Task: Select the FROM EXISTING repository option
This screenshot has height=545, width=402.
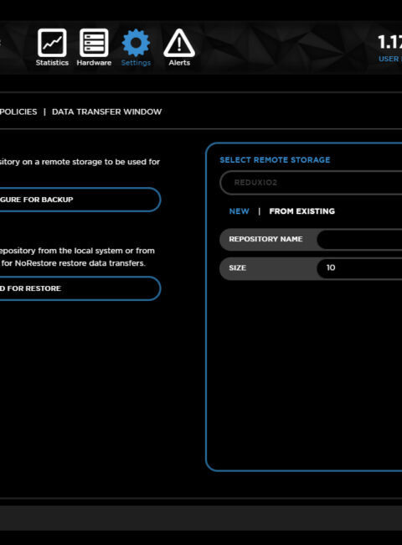Action: 302,211
